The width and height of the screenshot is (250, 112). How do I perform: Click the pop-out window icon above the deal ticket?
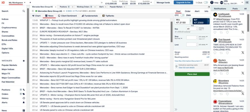point(209,7)
